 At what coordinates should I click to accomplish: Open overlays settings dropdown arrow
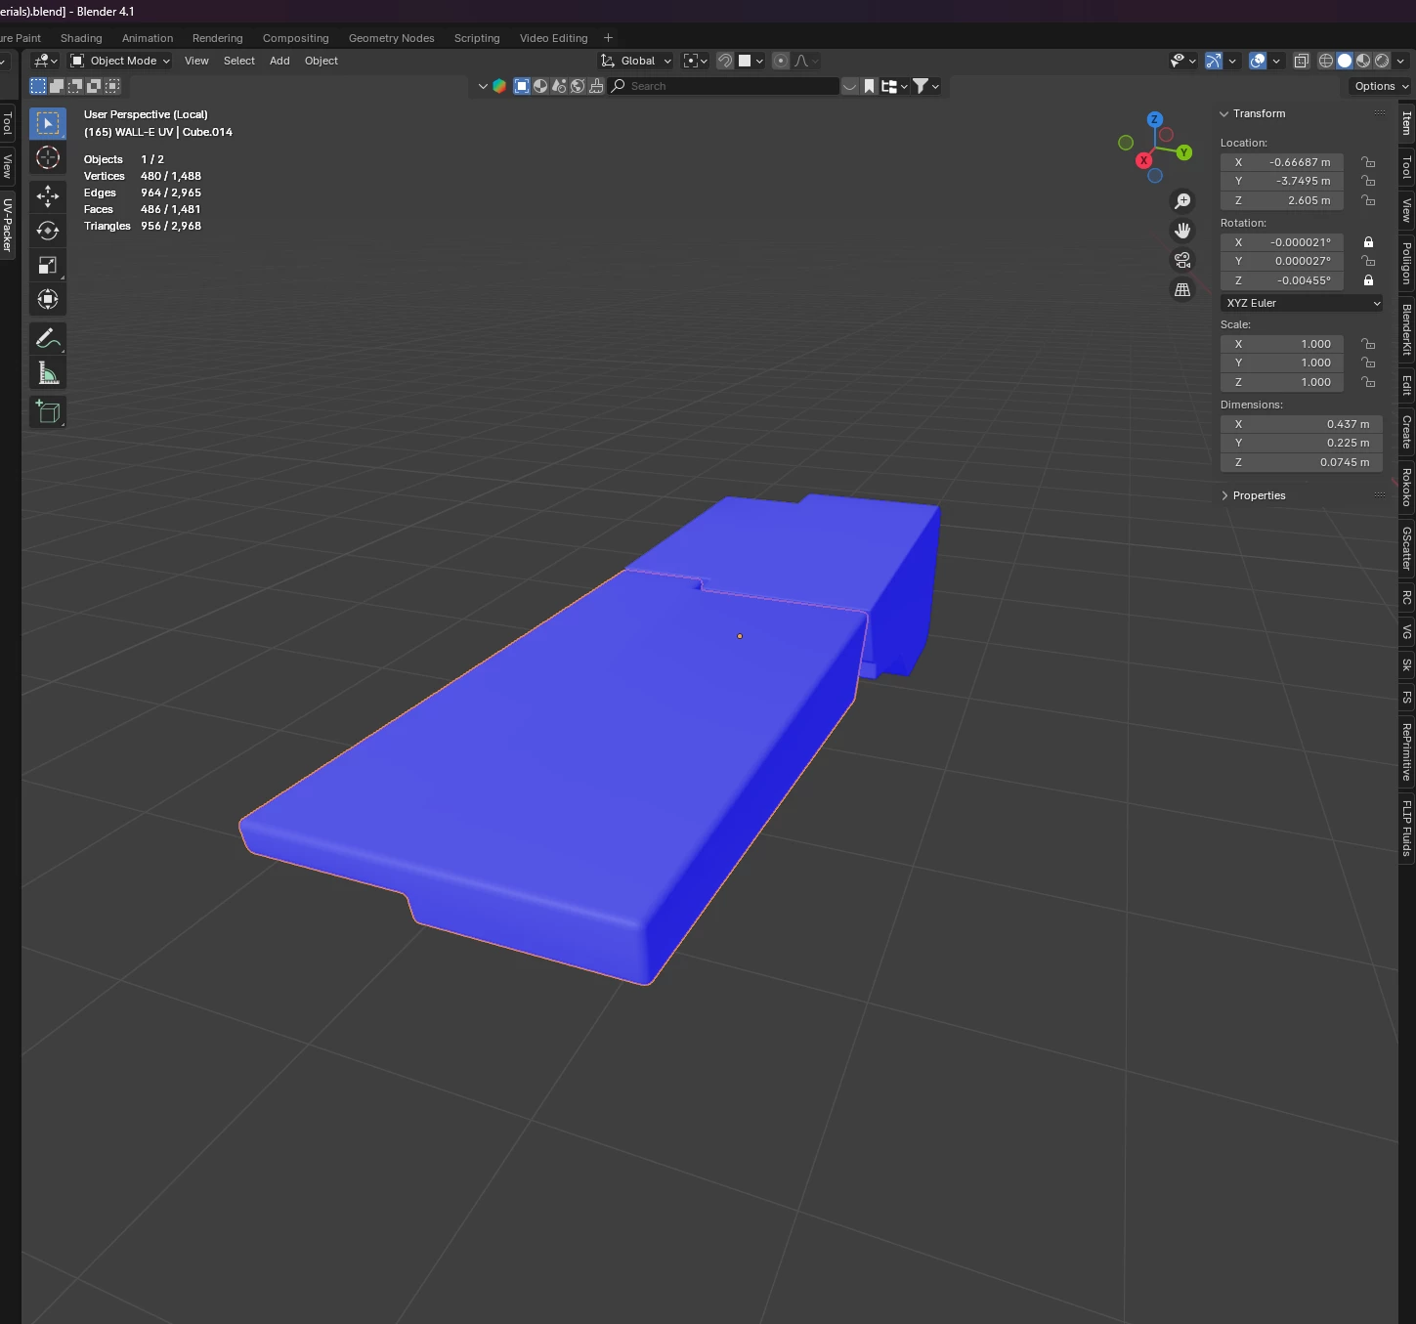coord(1276,61)
